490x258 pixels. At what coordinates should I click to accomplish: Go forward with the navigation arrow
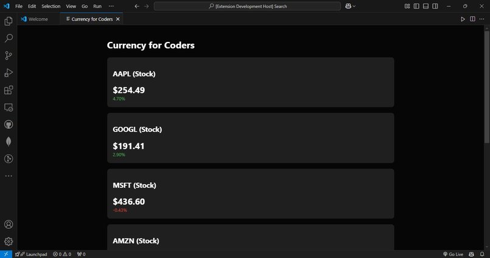[147, 6]
